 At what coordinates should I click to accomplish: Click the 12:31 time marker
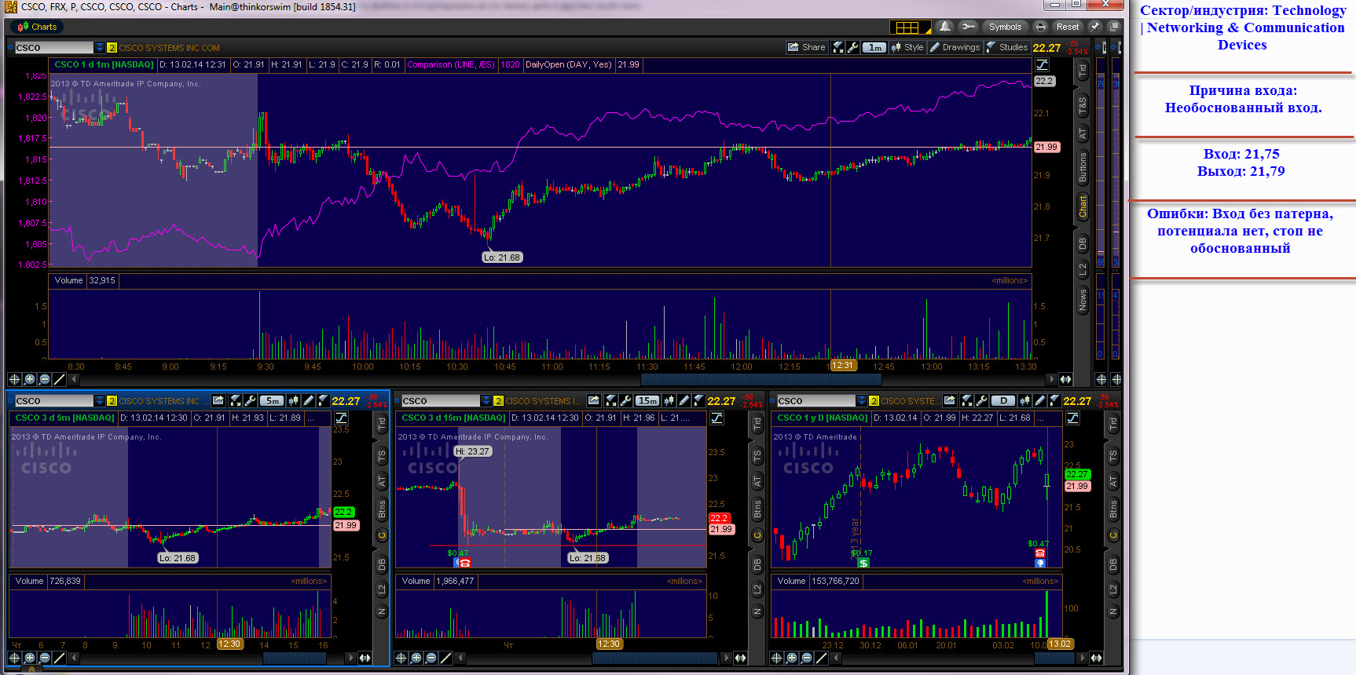tap(842, 365)
